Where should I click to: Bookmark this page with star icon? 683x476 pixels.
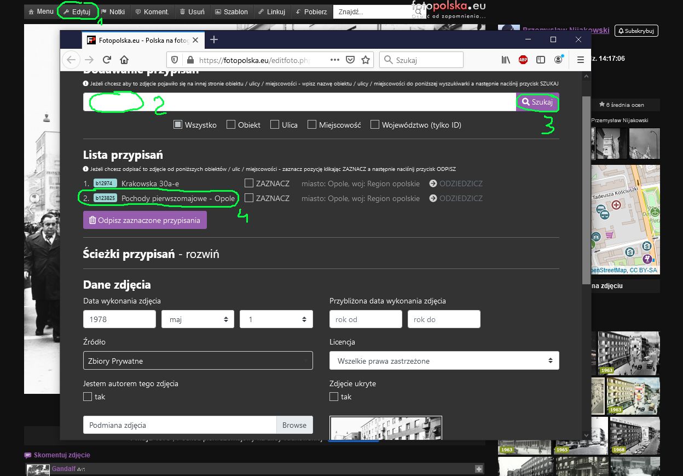click(x=366, y=60)
